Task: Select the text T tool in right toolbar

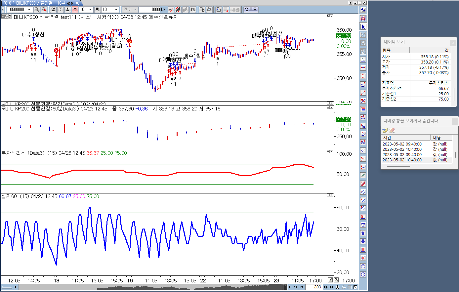Action: (363, 225)
